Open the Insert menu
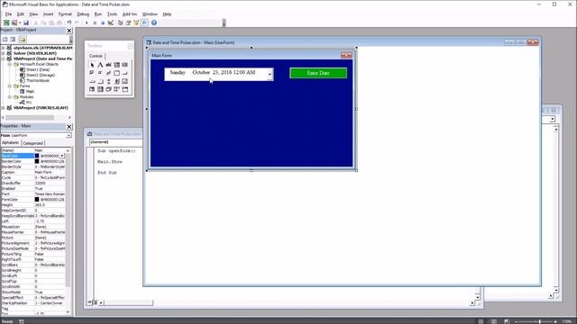The height and width of the screenshot is (324, 577). pyautogui.click(x=48, y=14)
